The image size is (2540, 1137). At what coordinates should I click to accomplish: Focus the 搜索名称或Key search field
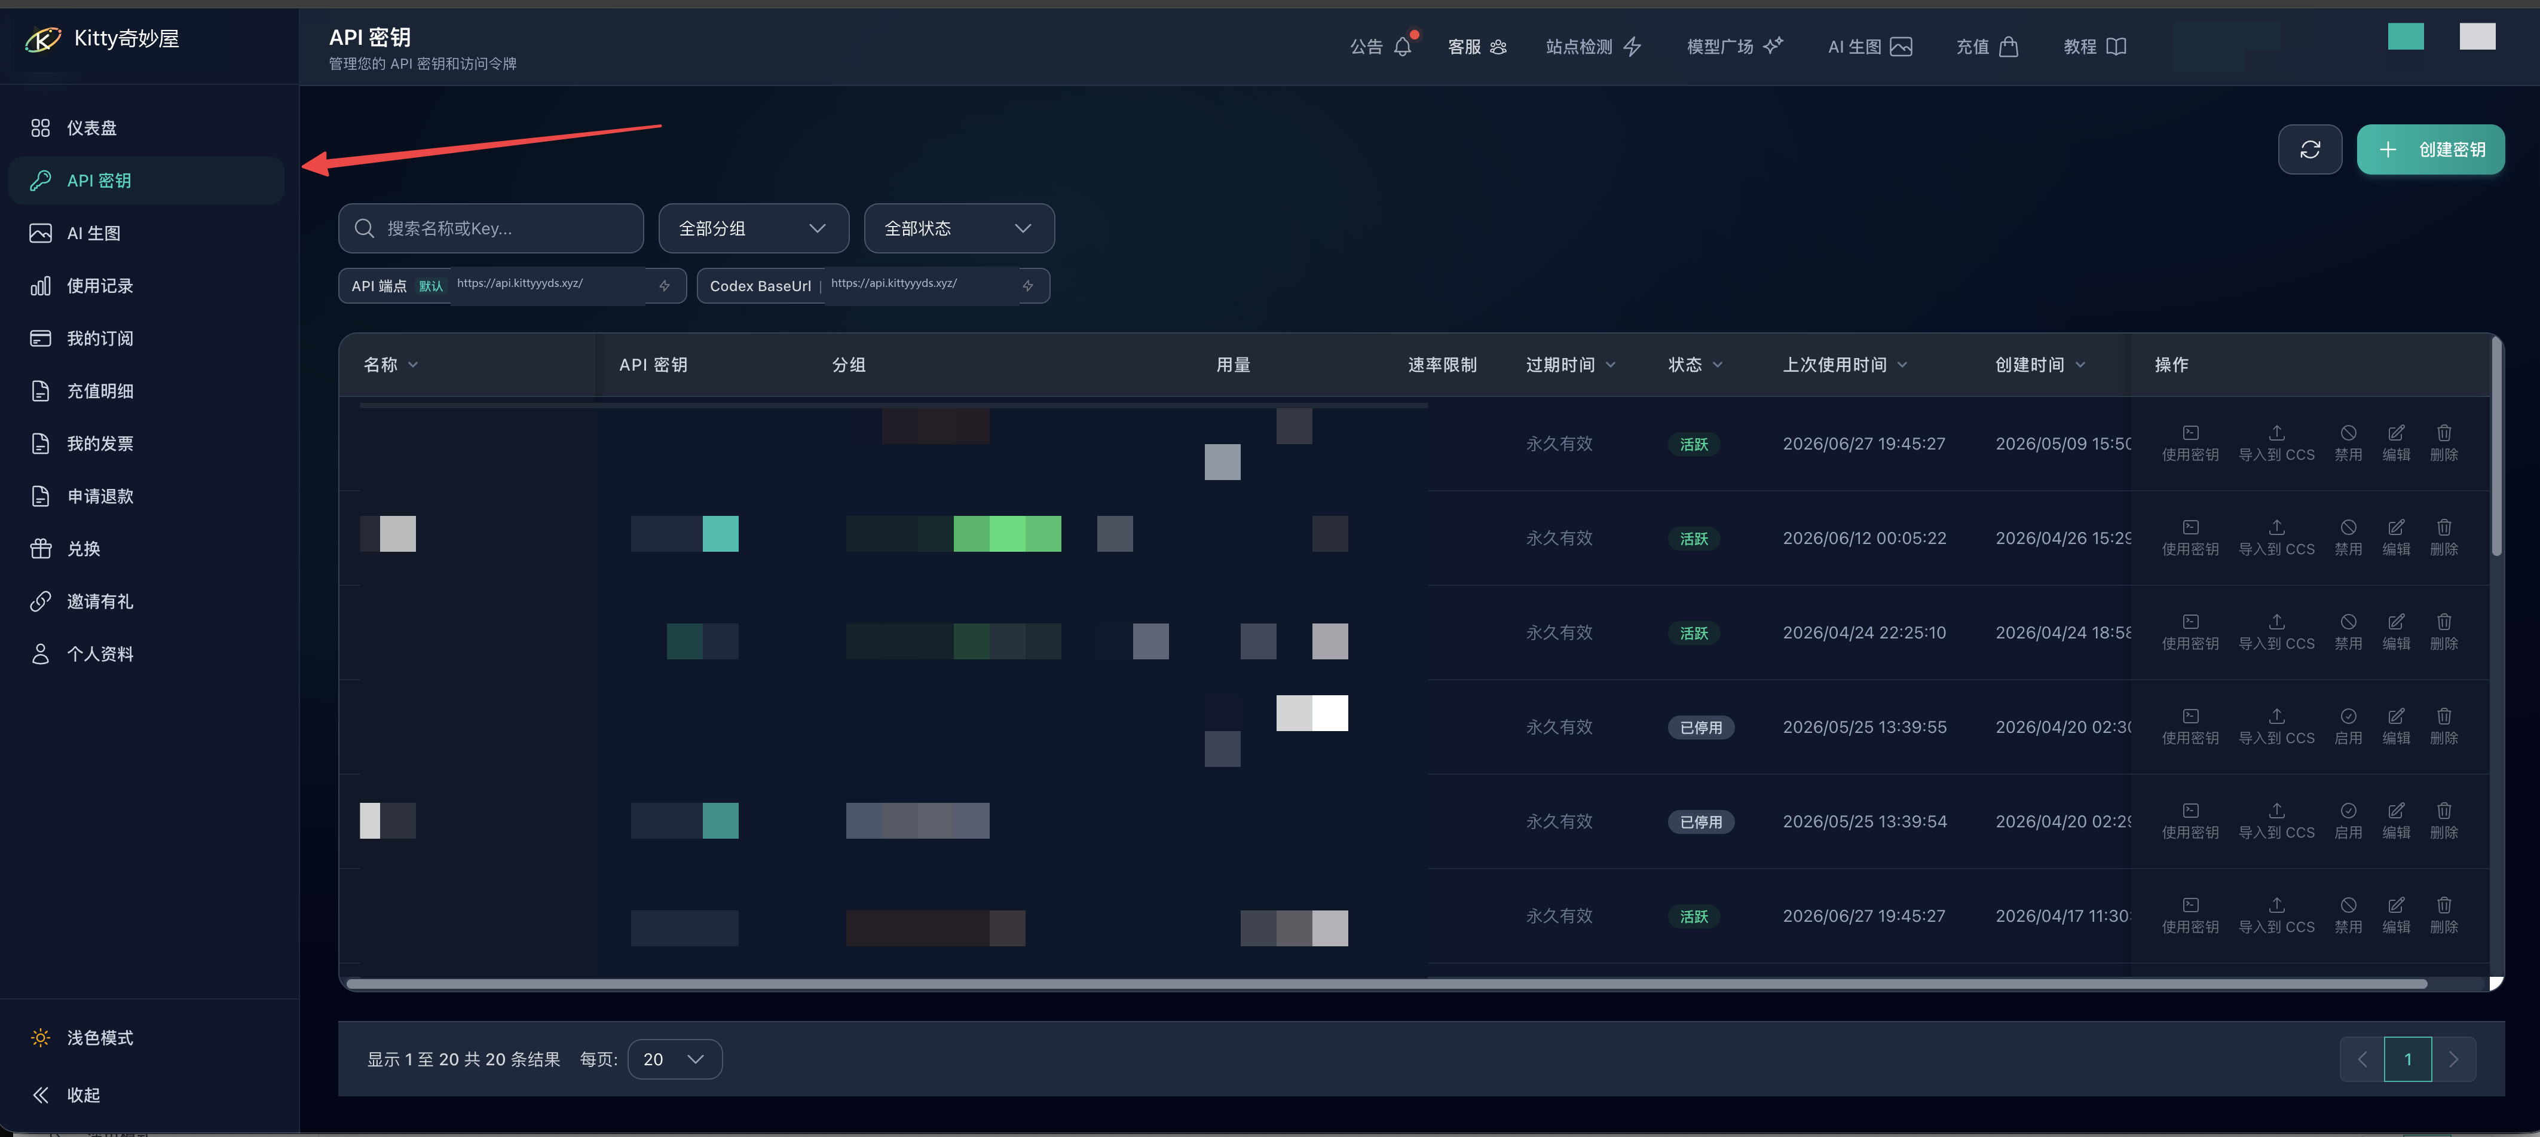491,229
